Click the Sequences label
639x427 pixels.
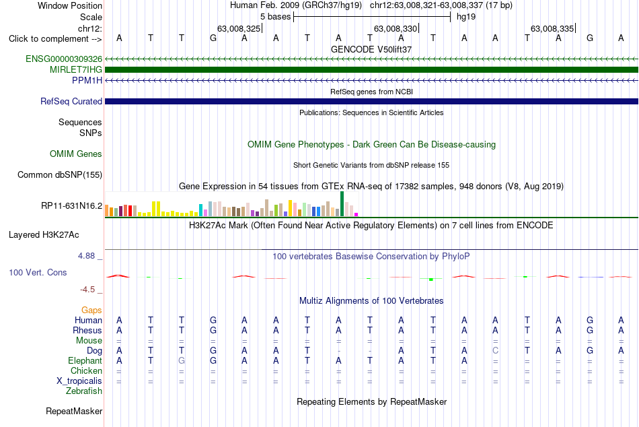click(80, 122)
